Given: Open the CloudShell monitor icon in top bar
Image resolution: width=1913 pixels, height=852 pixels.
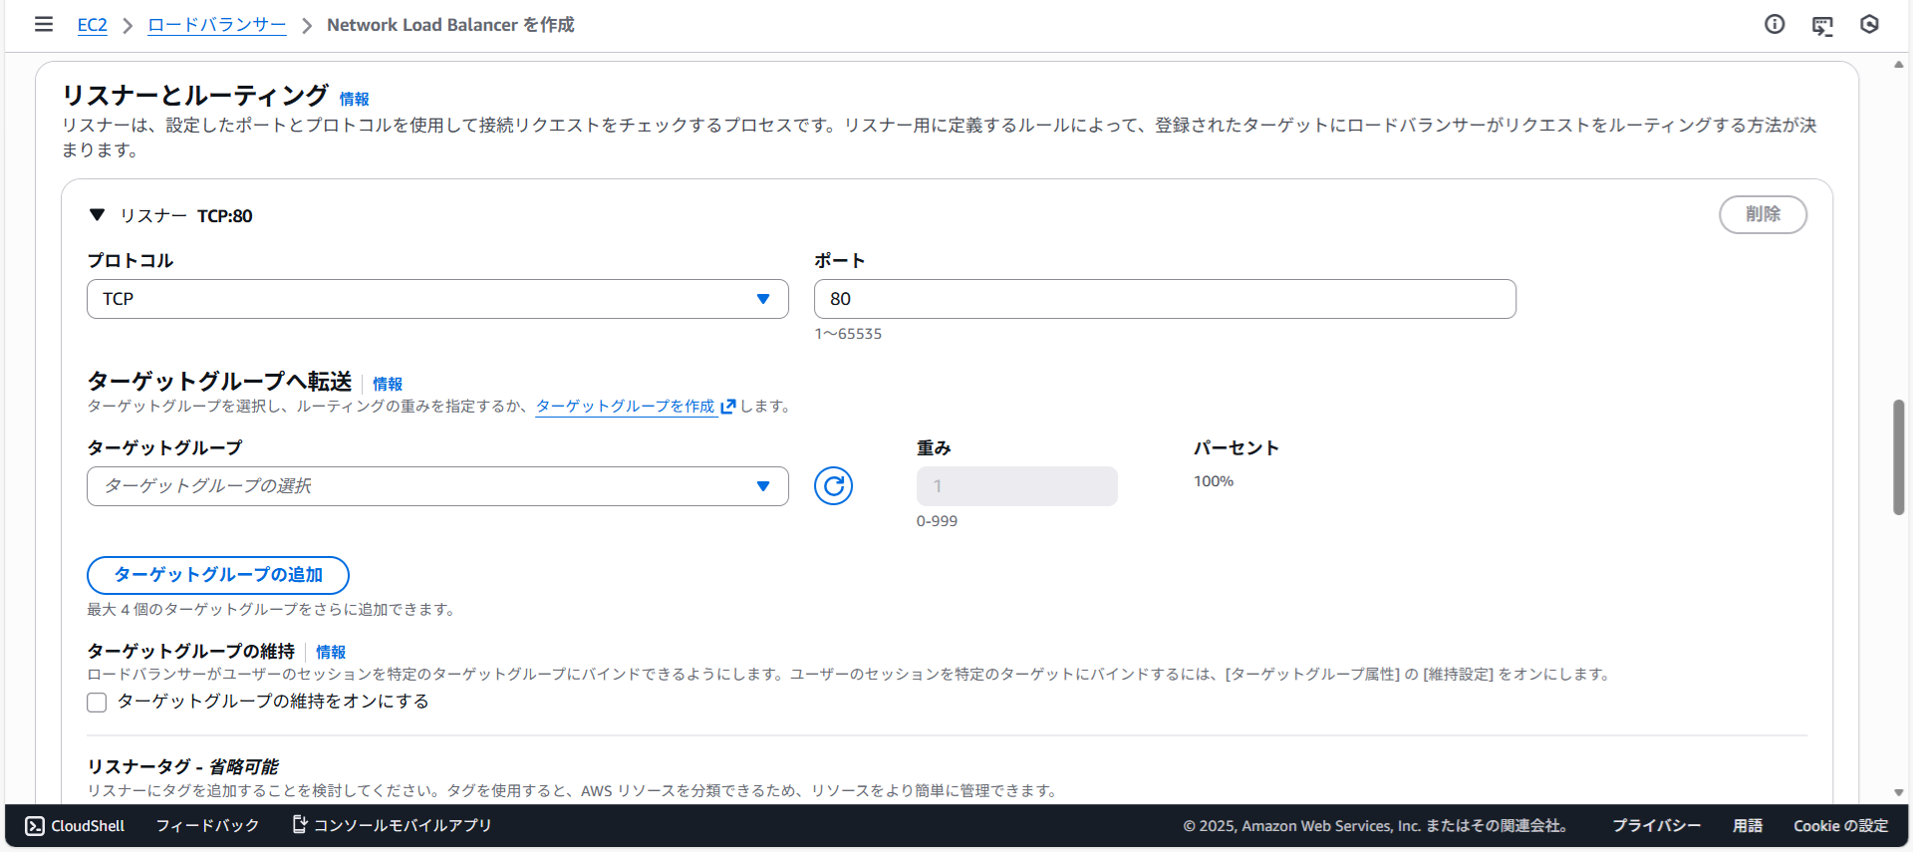Looking at the screenshot, I should pyautogui.click(x=1822, y=25).
